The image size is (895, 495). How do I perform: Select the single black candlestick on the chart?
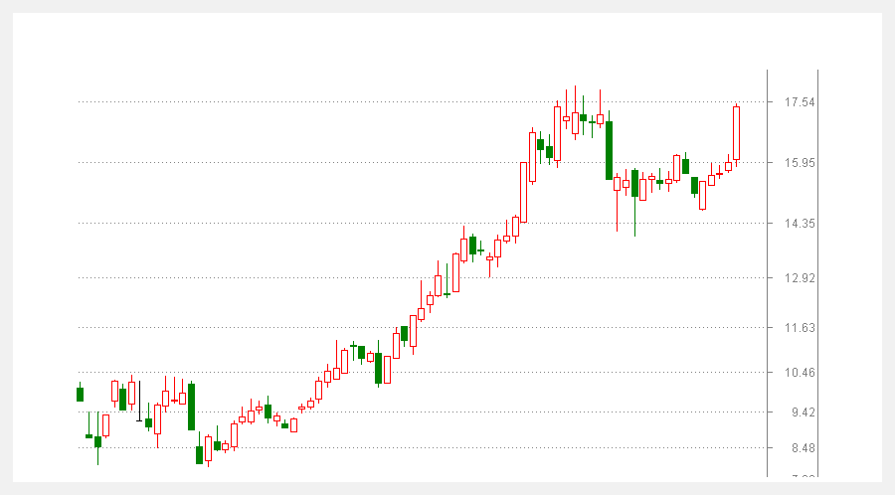coord(139,402)
